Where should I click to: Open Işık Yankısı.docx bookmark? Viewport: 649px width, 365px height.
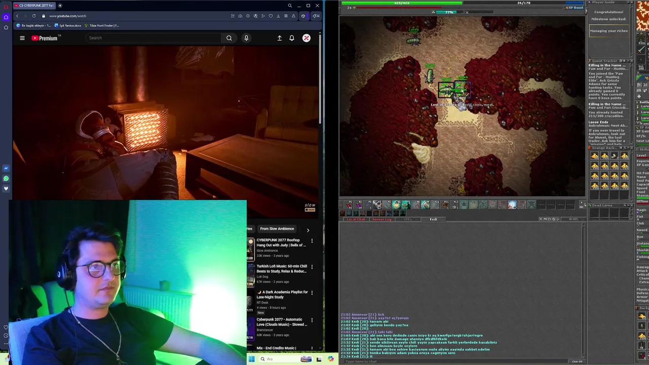[68, 25]
